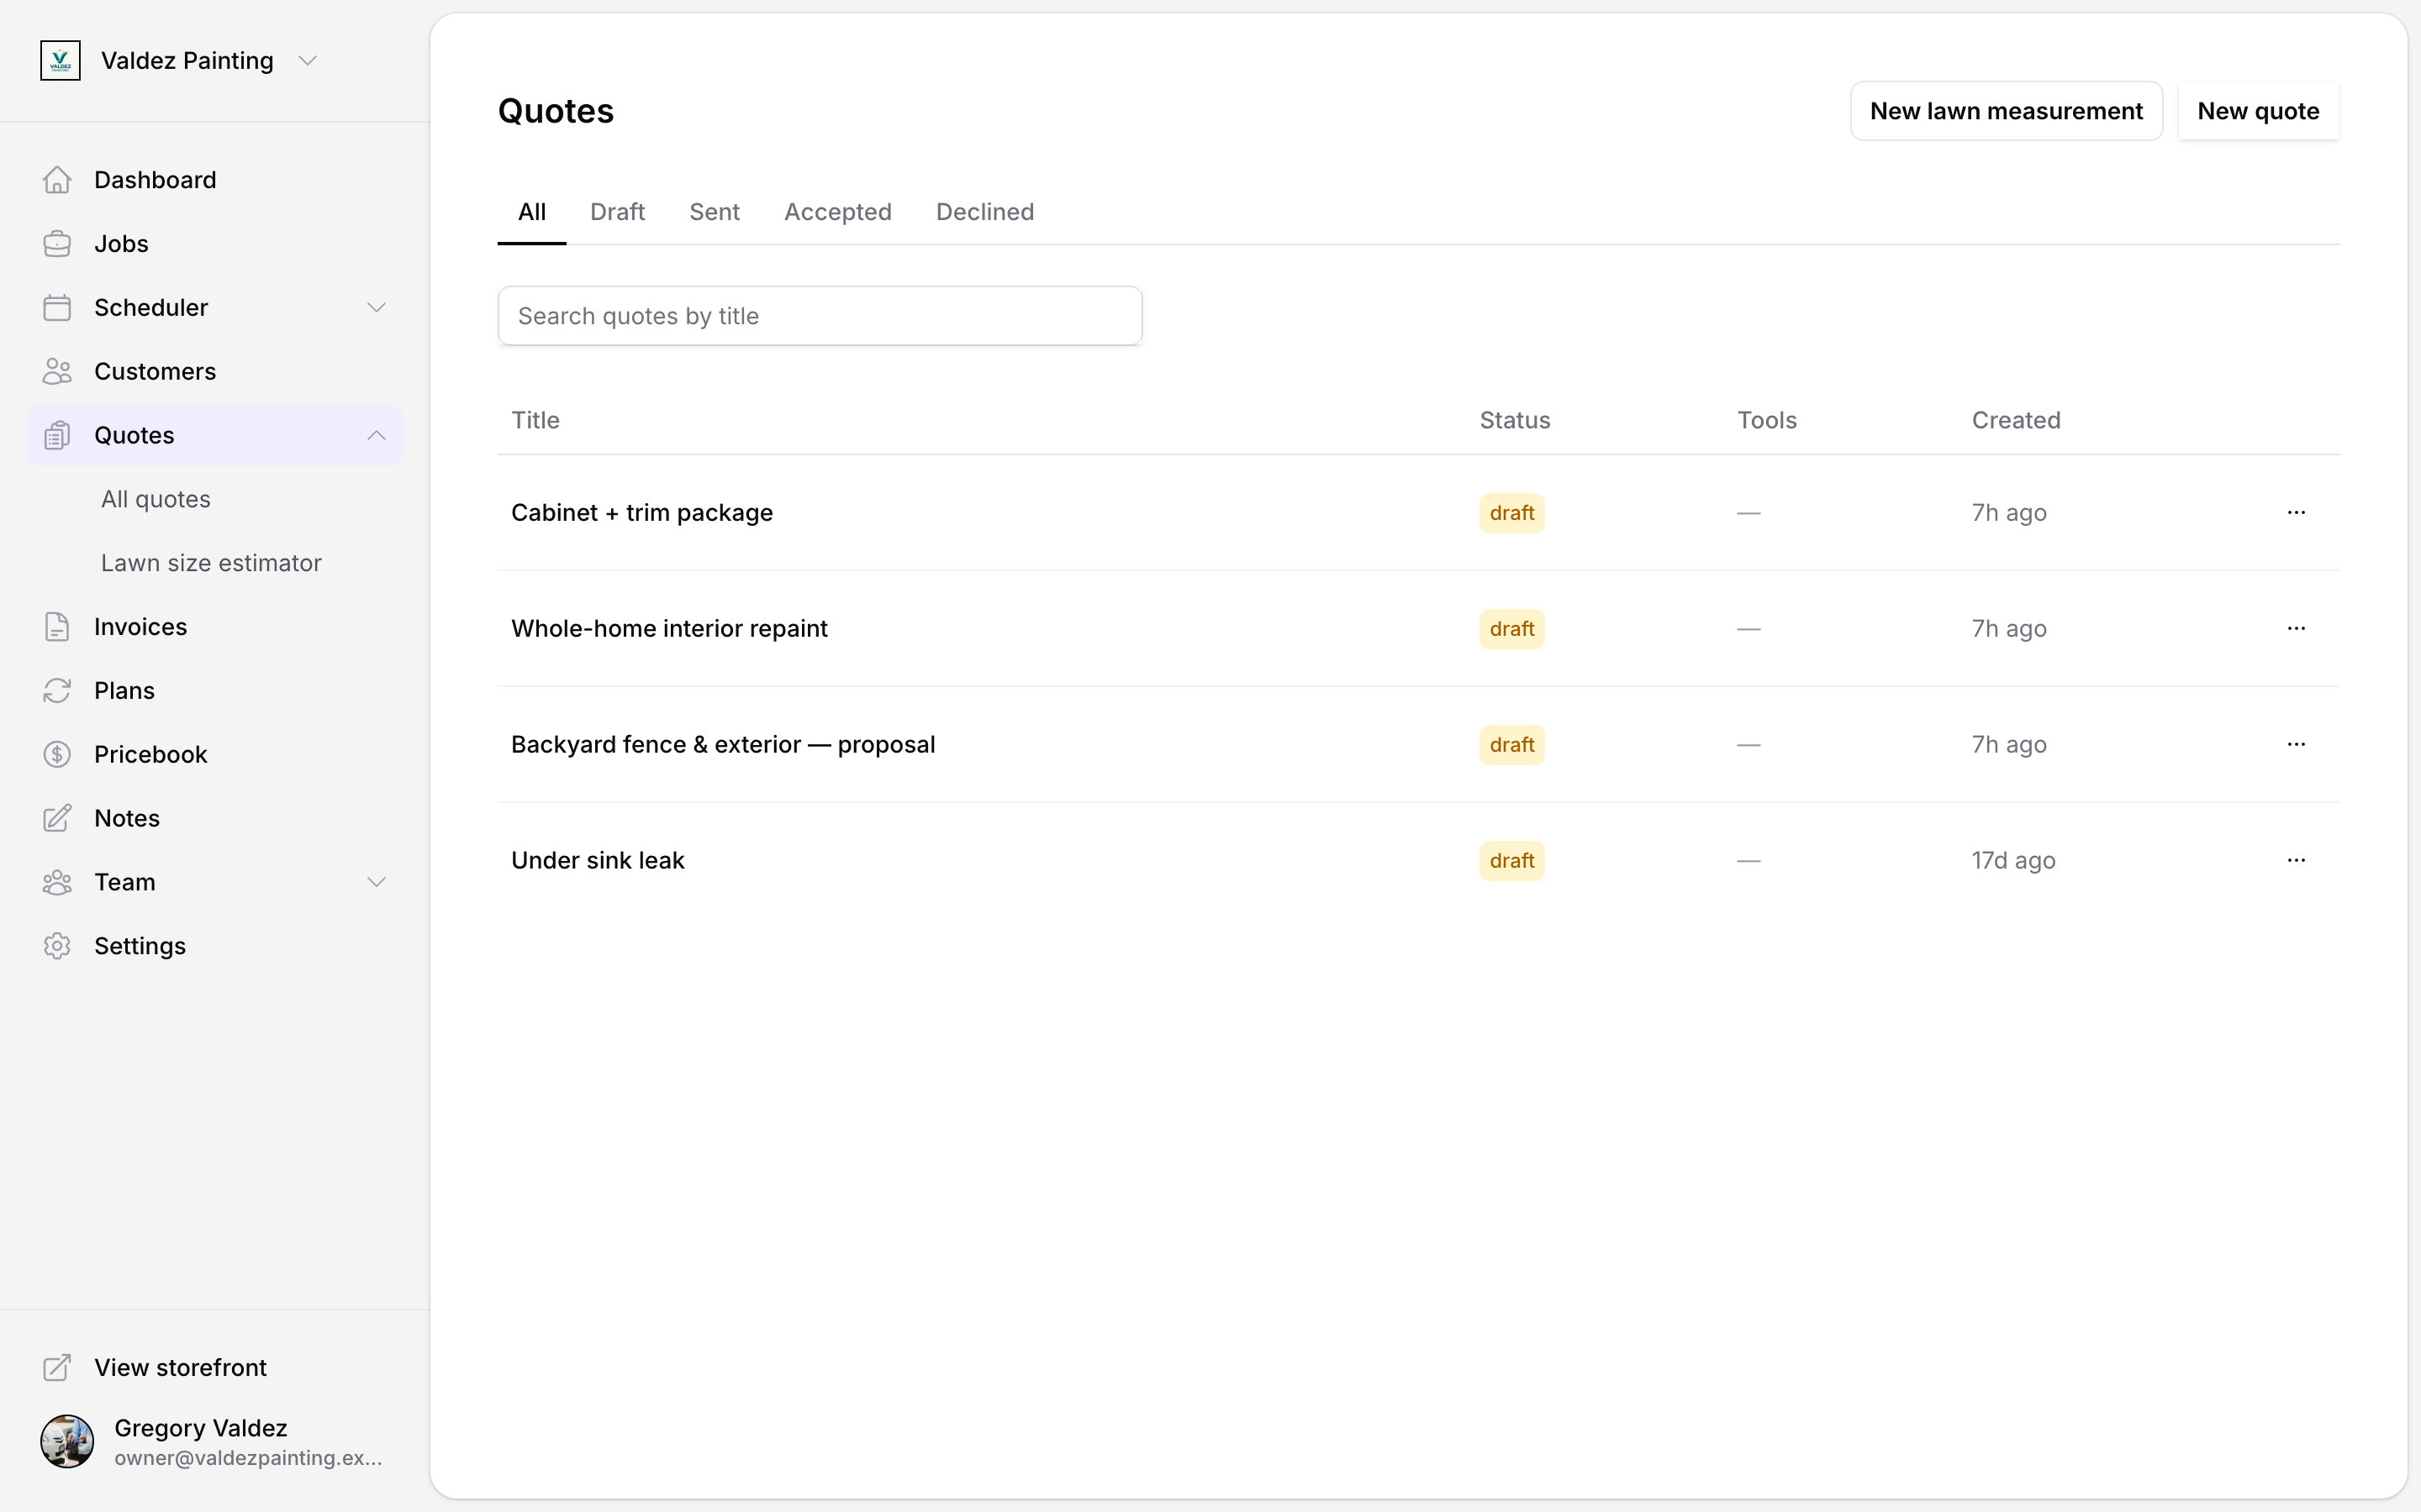Screen dimensions: 2421x1512
Task: Open All quotes in sidebar
Action: tap(156, 499)
